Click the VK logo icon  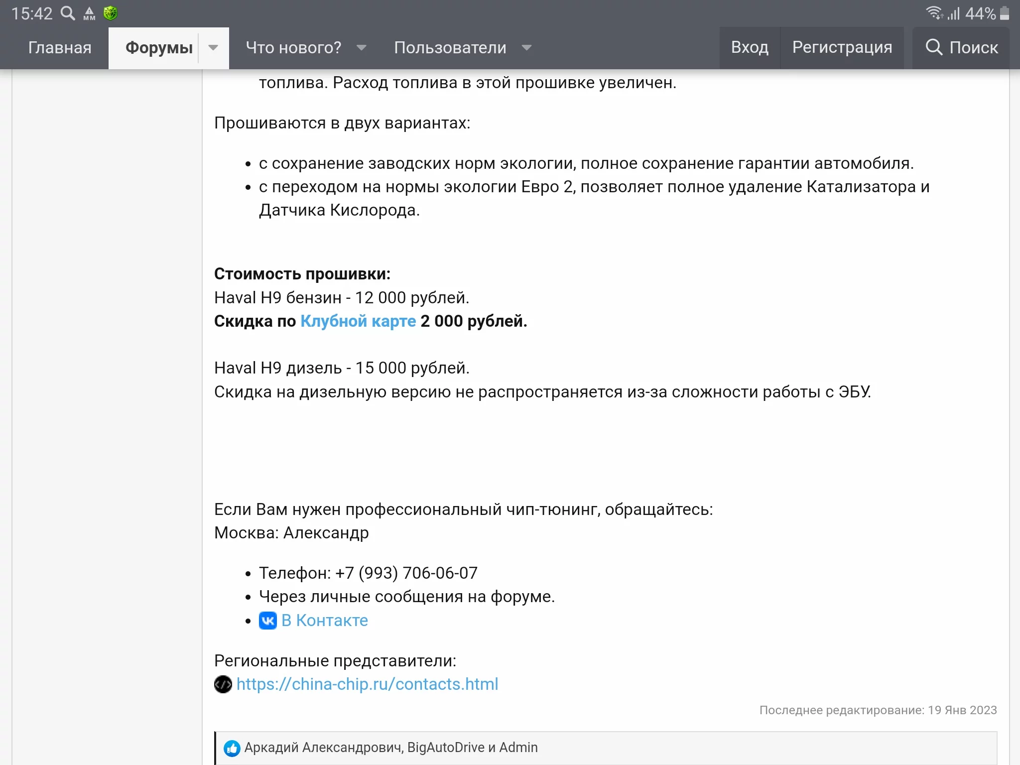(268, 621)
